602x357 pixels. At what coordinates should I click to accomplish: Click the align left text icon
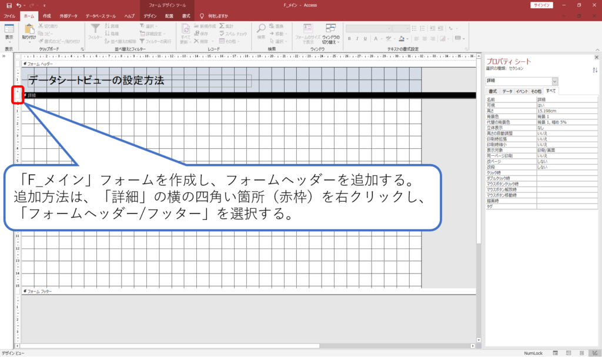pyautogui.click(x=417, y=38)
